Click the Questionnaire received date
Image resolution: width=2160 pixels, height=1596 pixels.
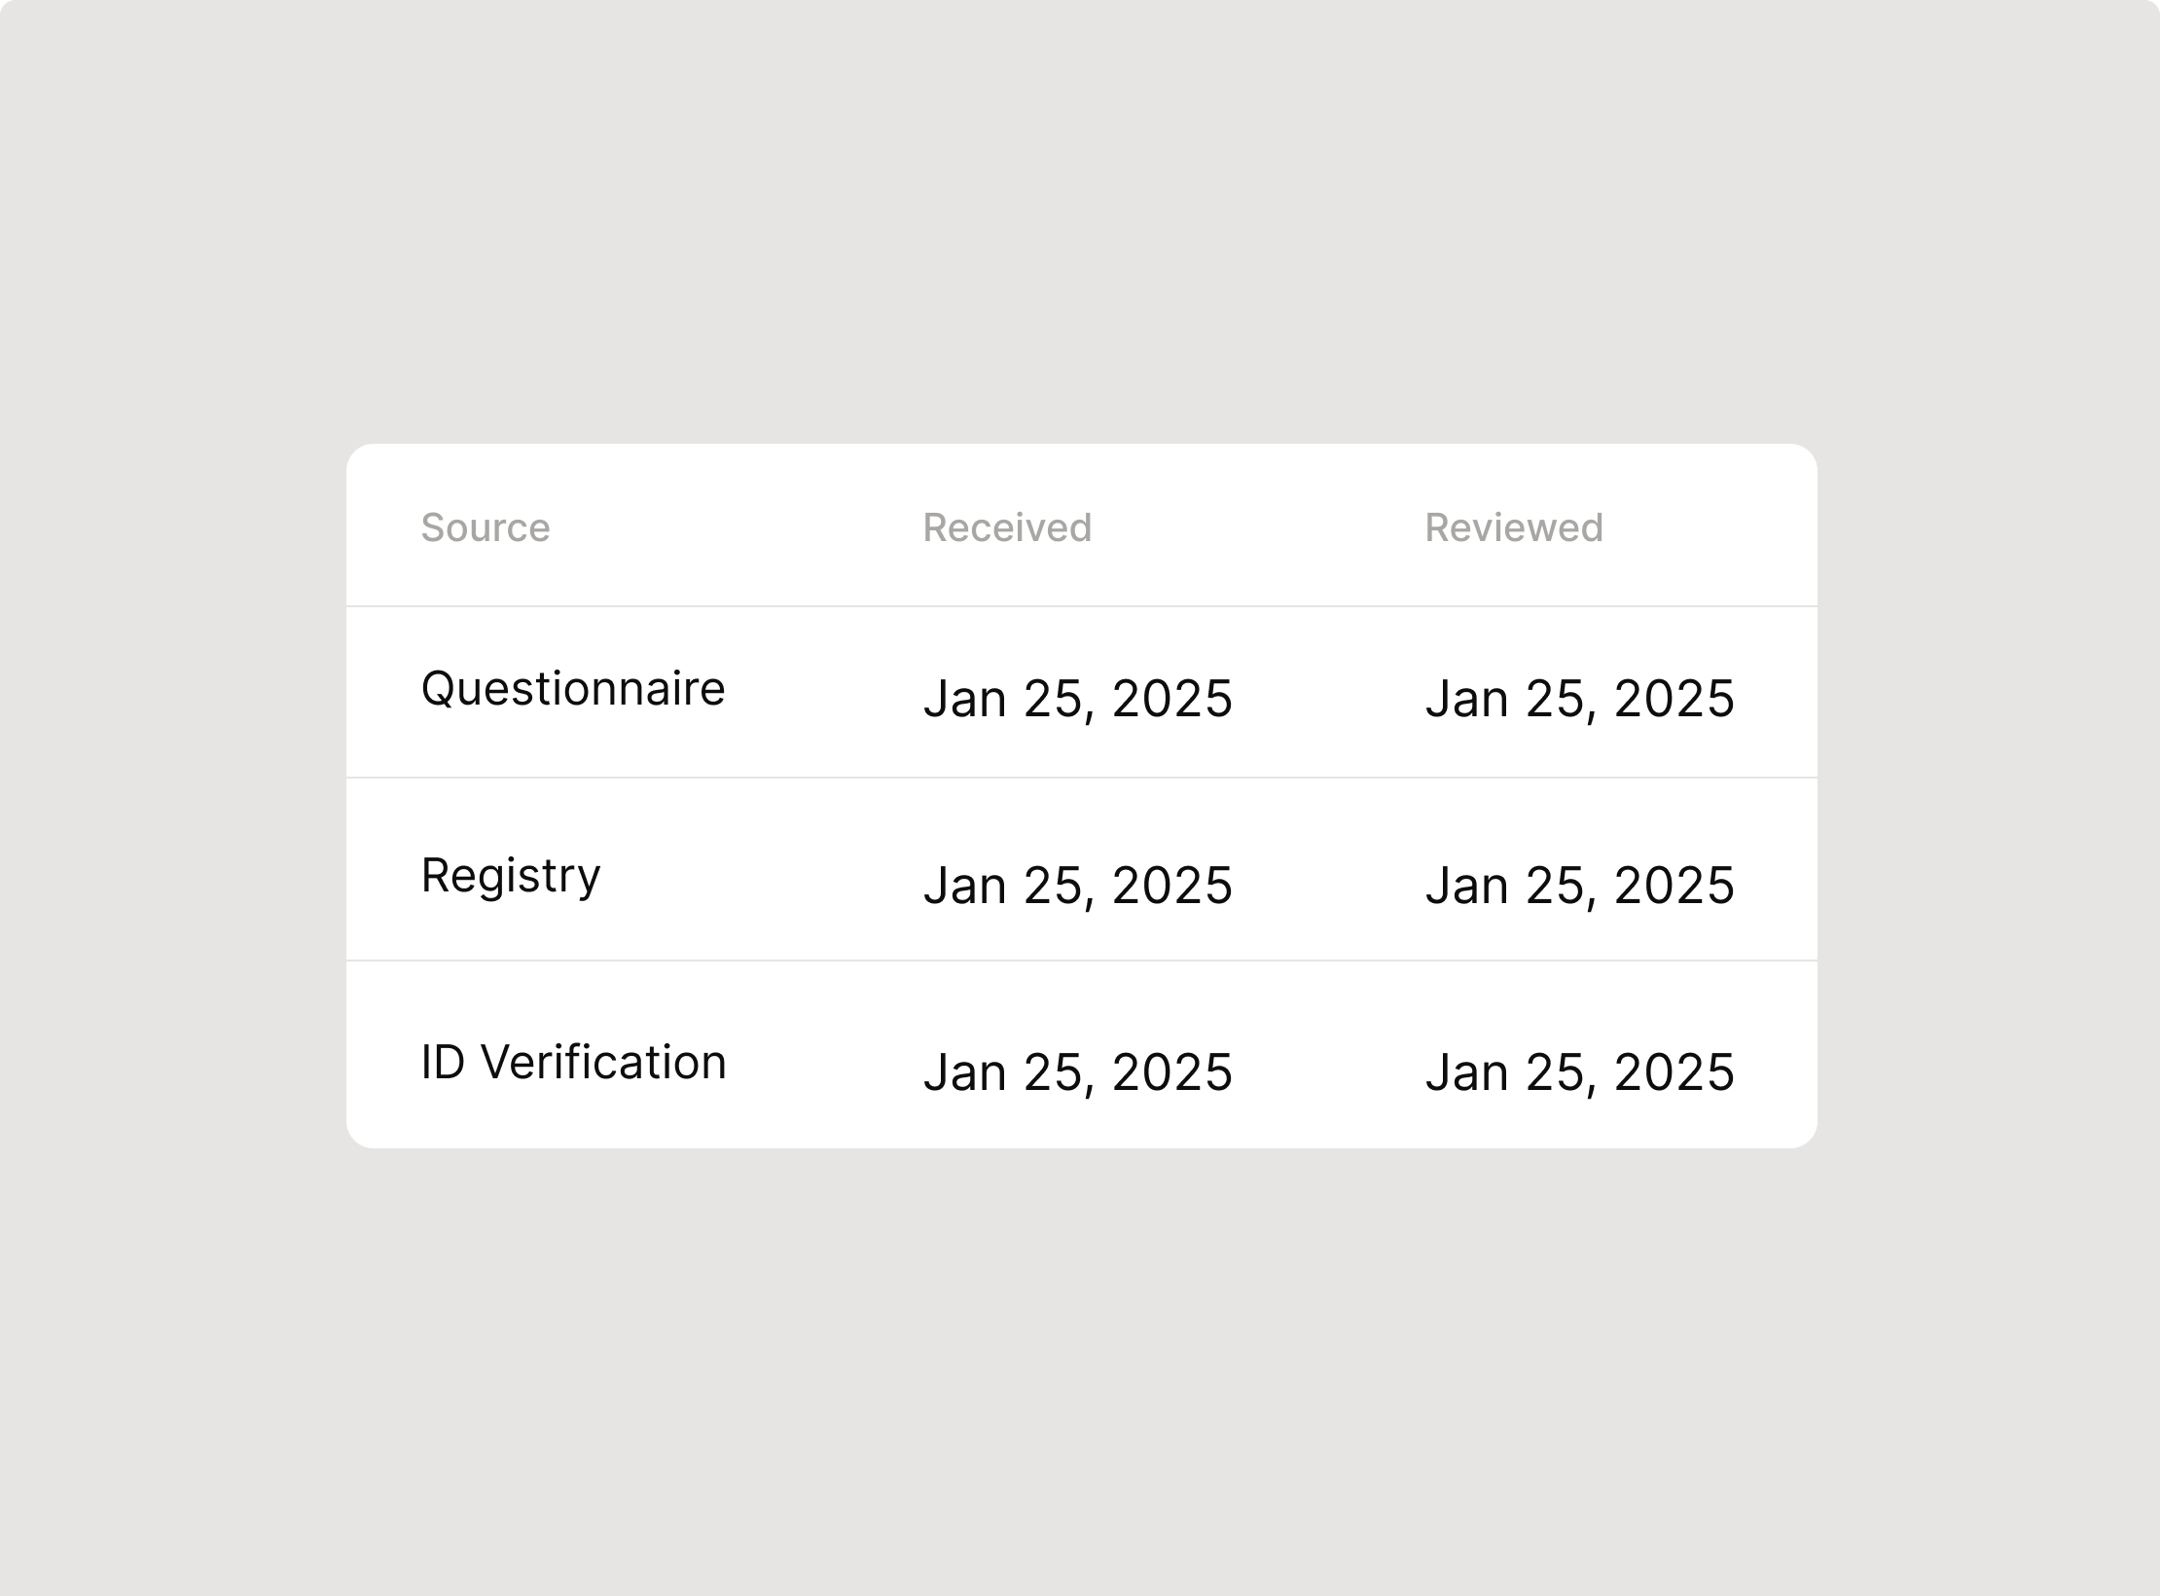(1078, 700)
